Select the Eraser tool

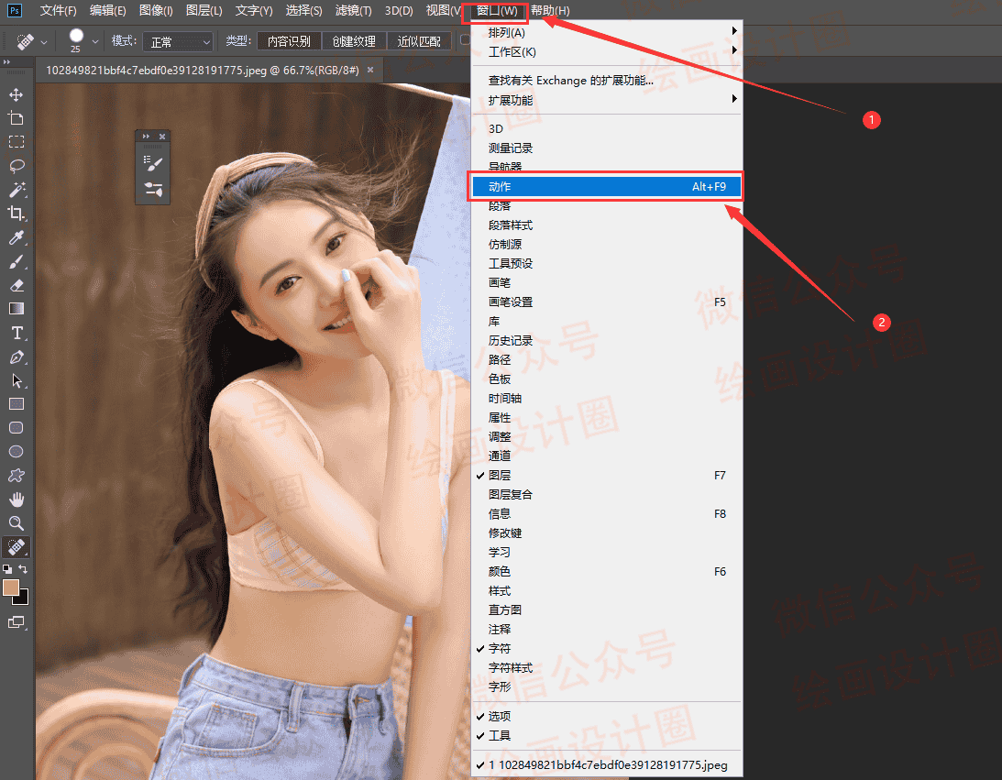(x=16, y=285)
